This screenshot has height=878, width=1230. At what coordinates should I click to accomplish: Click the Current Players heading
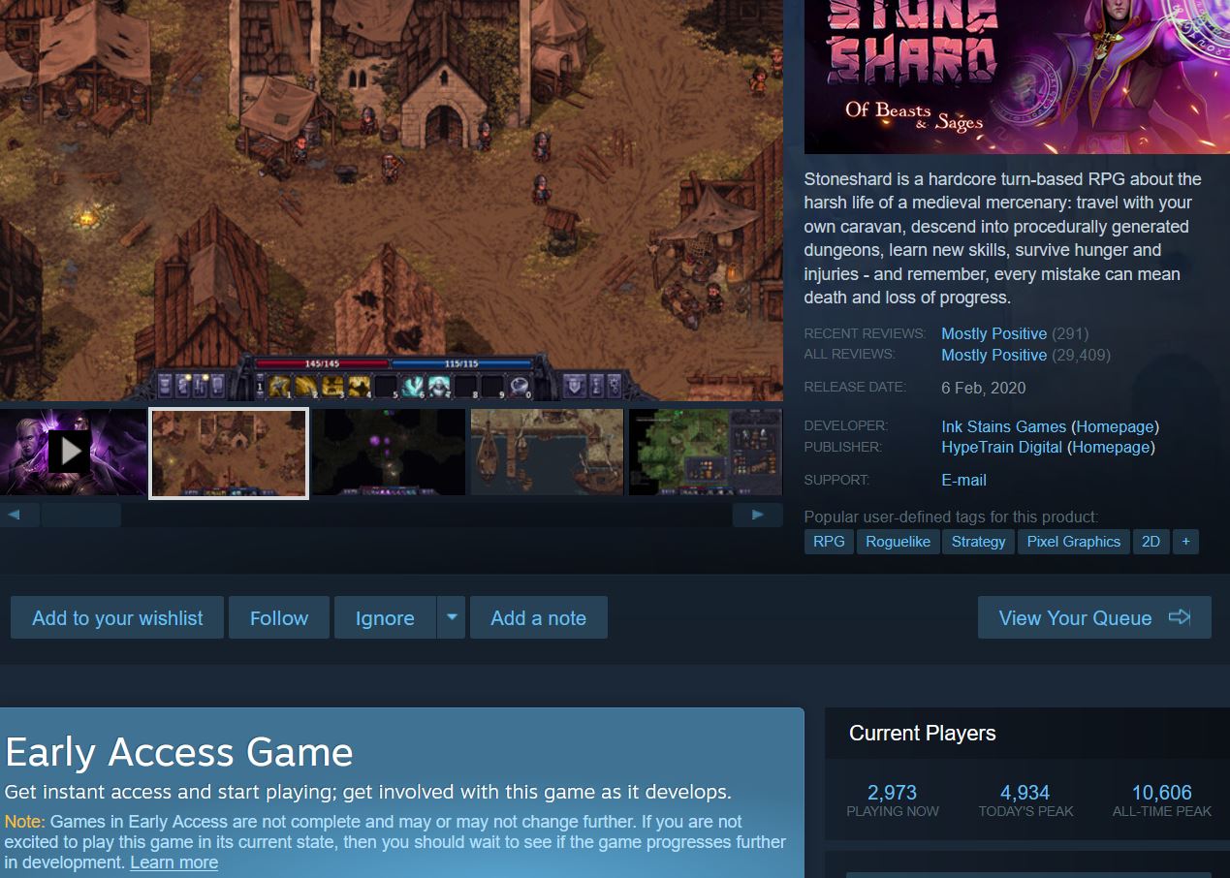click(923, 734)
